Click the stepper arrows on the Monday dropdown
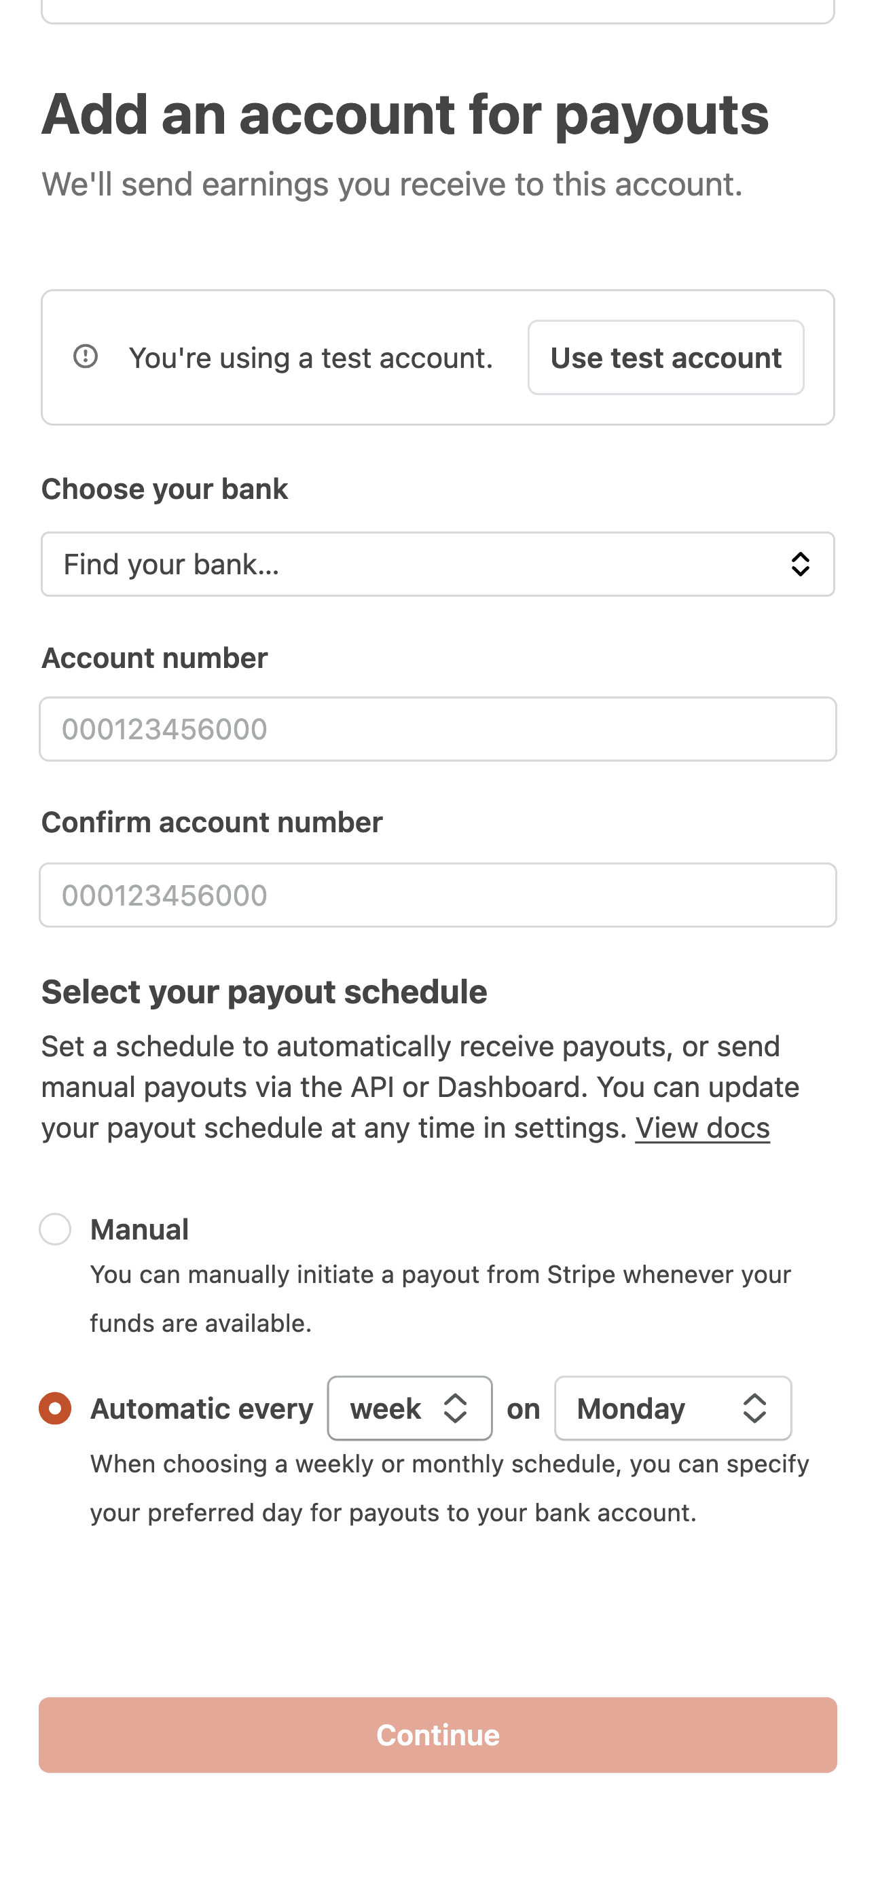 (754, 1408)
